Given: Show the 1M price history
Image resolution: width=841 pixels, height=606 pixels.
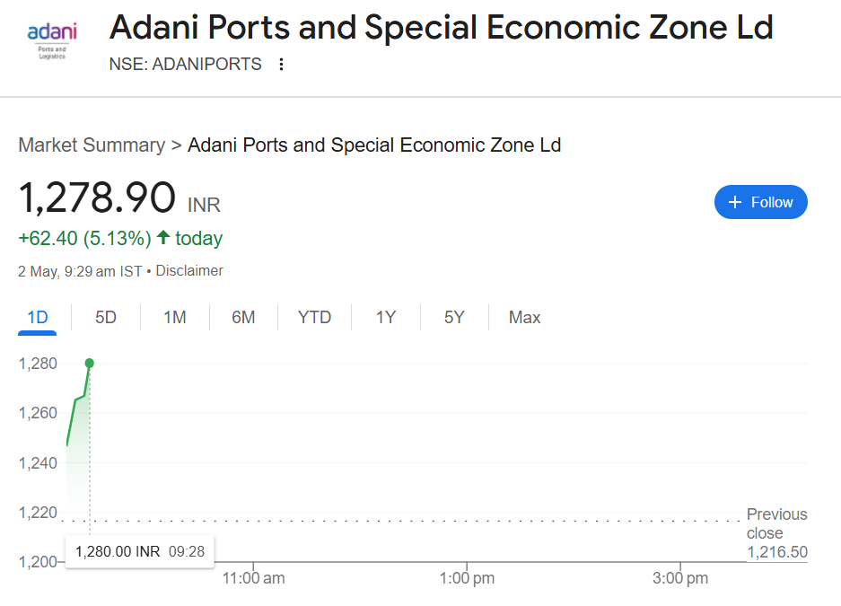Looking at the screenshot, I should (175, 318).
